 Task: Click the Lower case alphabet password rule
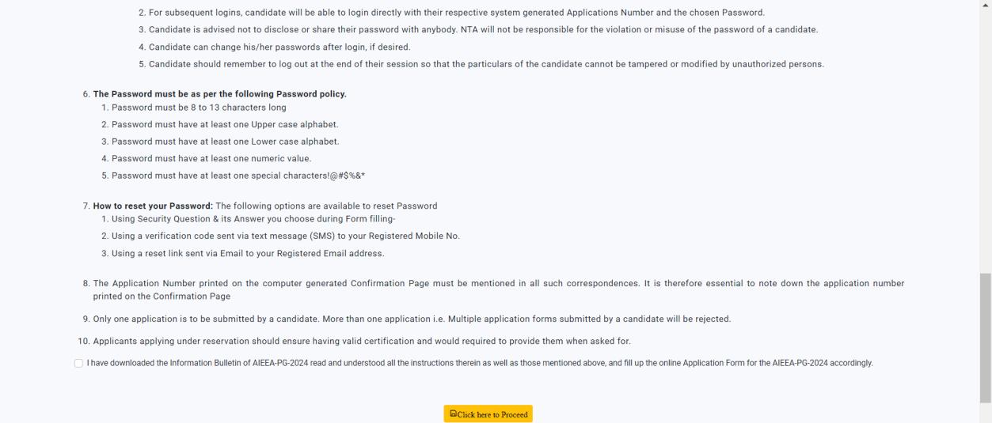(x=225, y=142)
